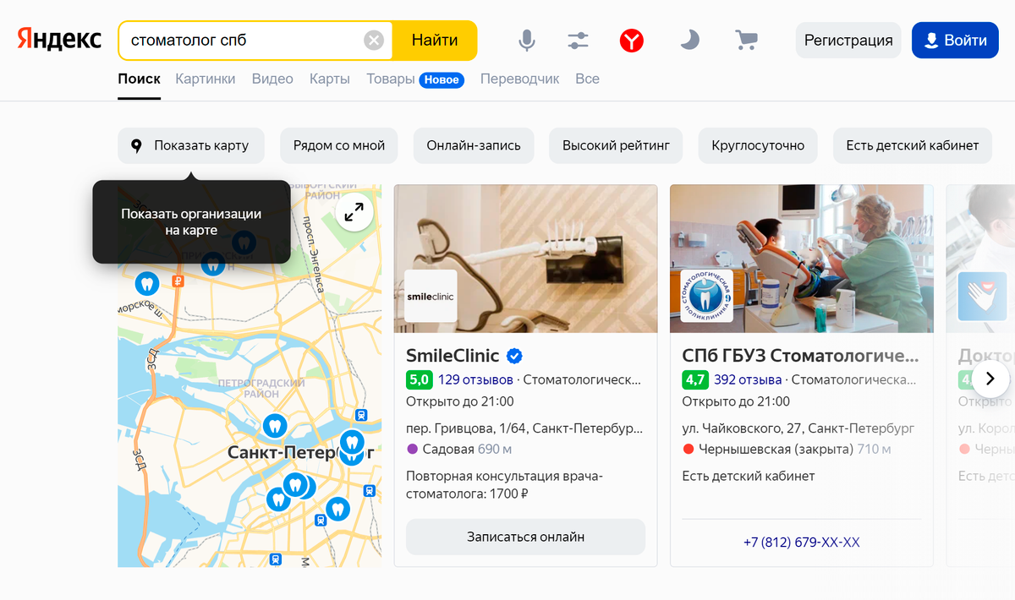
Task: Toggle the Есть детский кабинет filter
Action: 913,145
